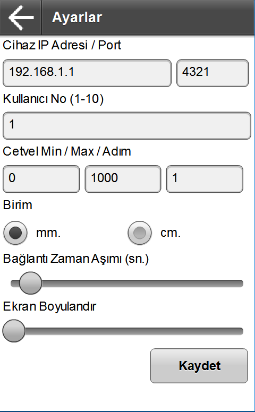Screen dimensions: 255x412
Task: Click the Ayarlar header title
Action: point(77,18)
